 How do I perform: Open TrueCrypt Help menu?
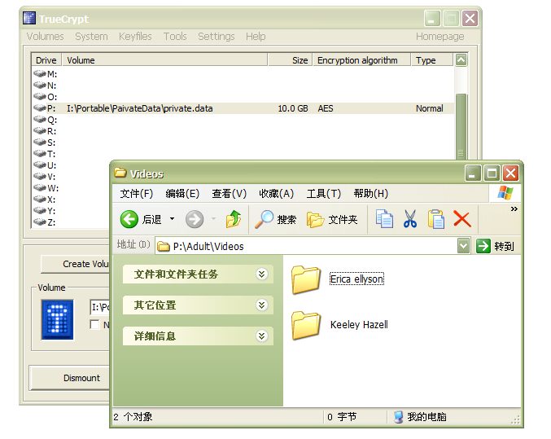point(256,36)
